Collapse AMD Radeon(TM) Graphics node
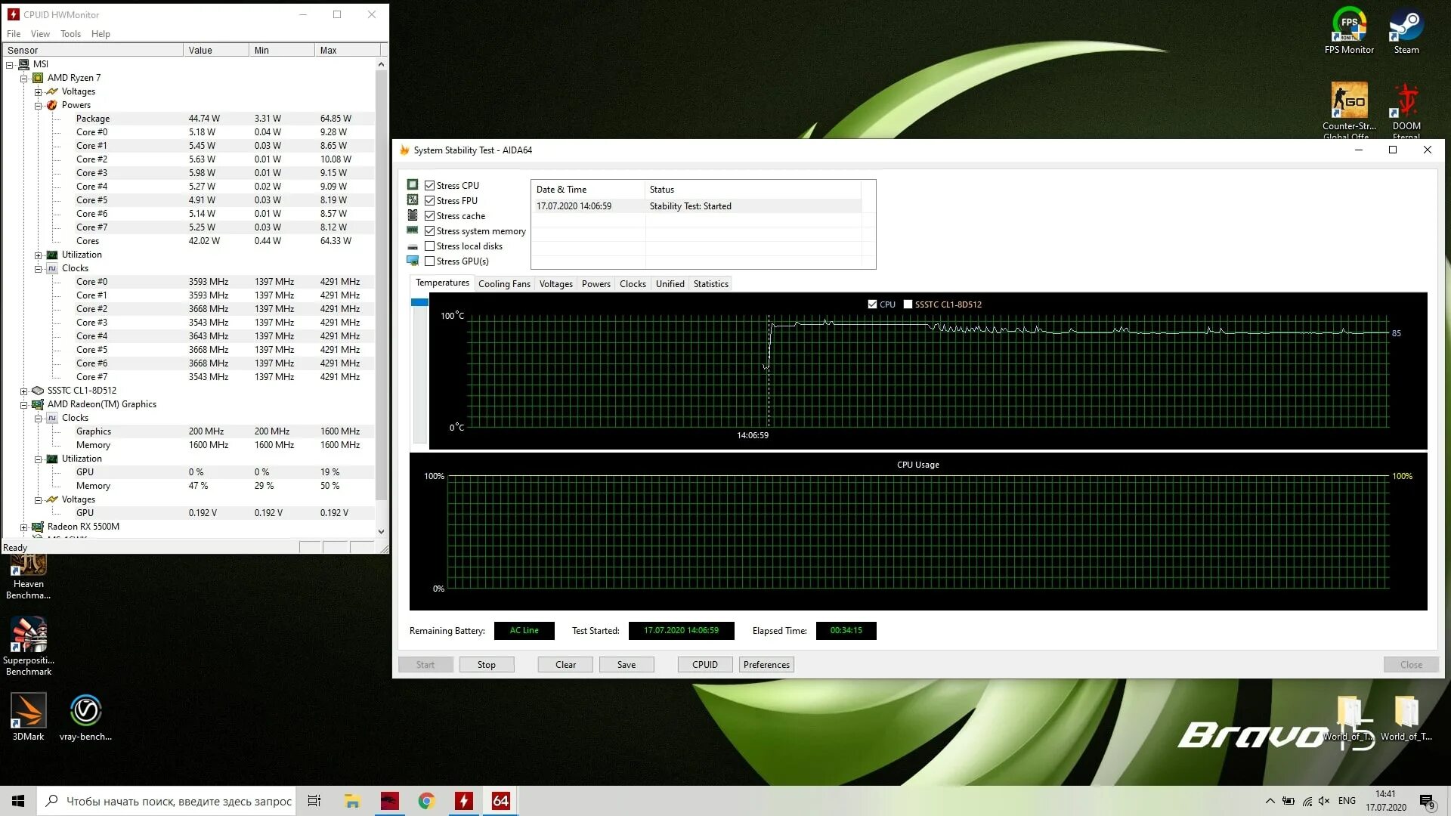 click(23, 405)
